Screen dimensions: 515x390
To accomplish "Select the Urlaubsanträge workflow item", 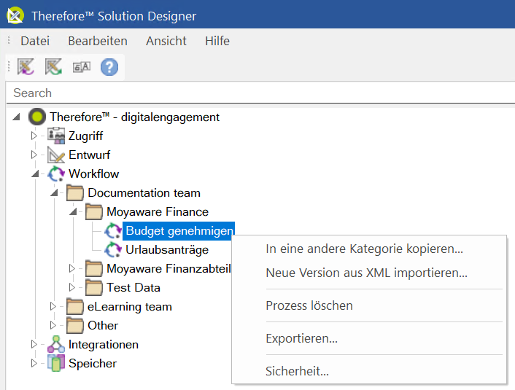I will pos(167,250).
